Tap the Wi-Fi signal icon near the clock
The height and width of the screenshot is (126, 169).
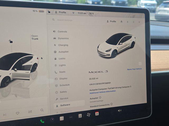point(73,13)
